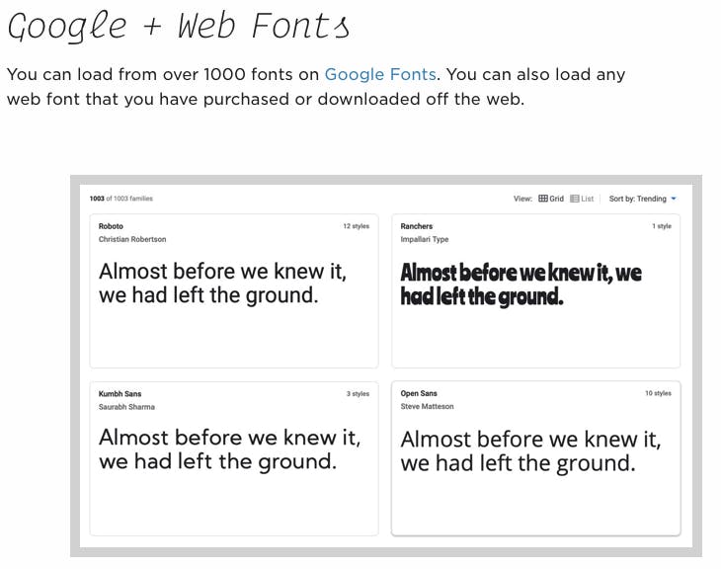Click the Ranchers font name
The width and height of the screenshot is (721, 569).
(417, 226)
